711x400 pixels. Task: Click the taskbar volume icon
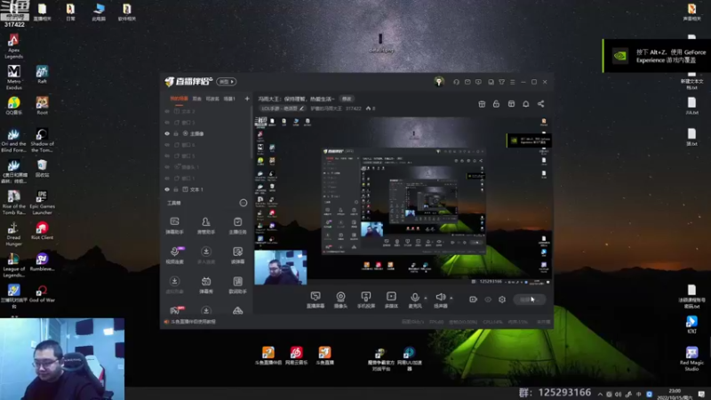click(618, 394)
